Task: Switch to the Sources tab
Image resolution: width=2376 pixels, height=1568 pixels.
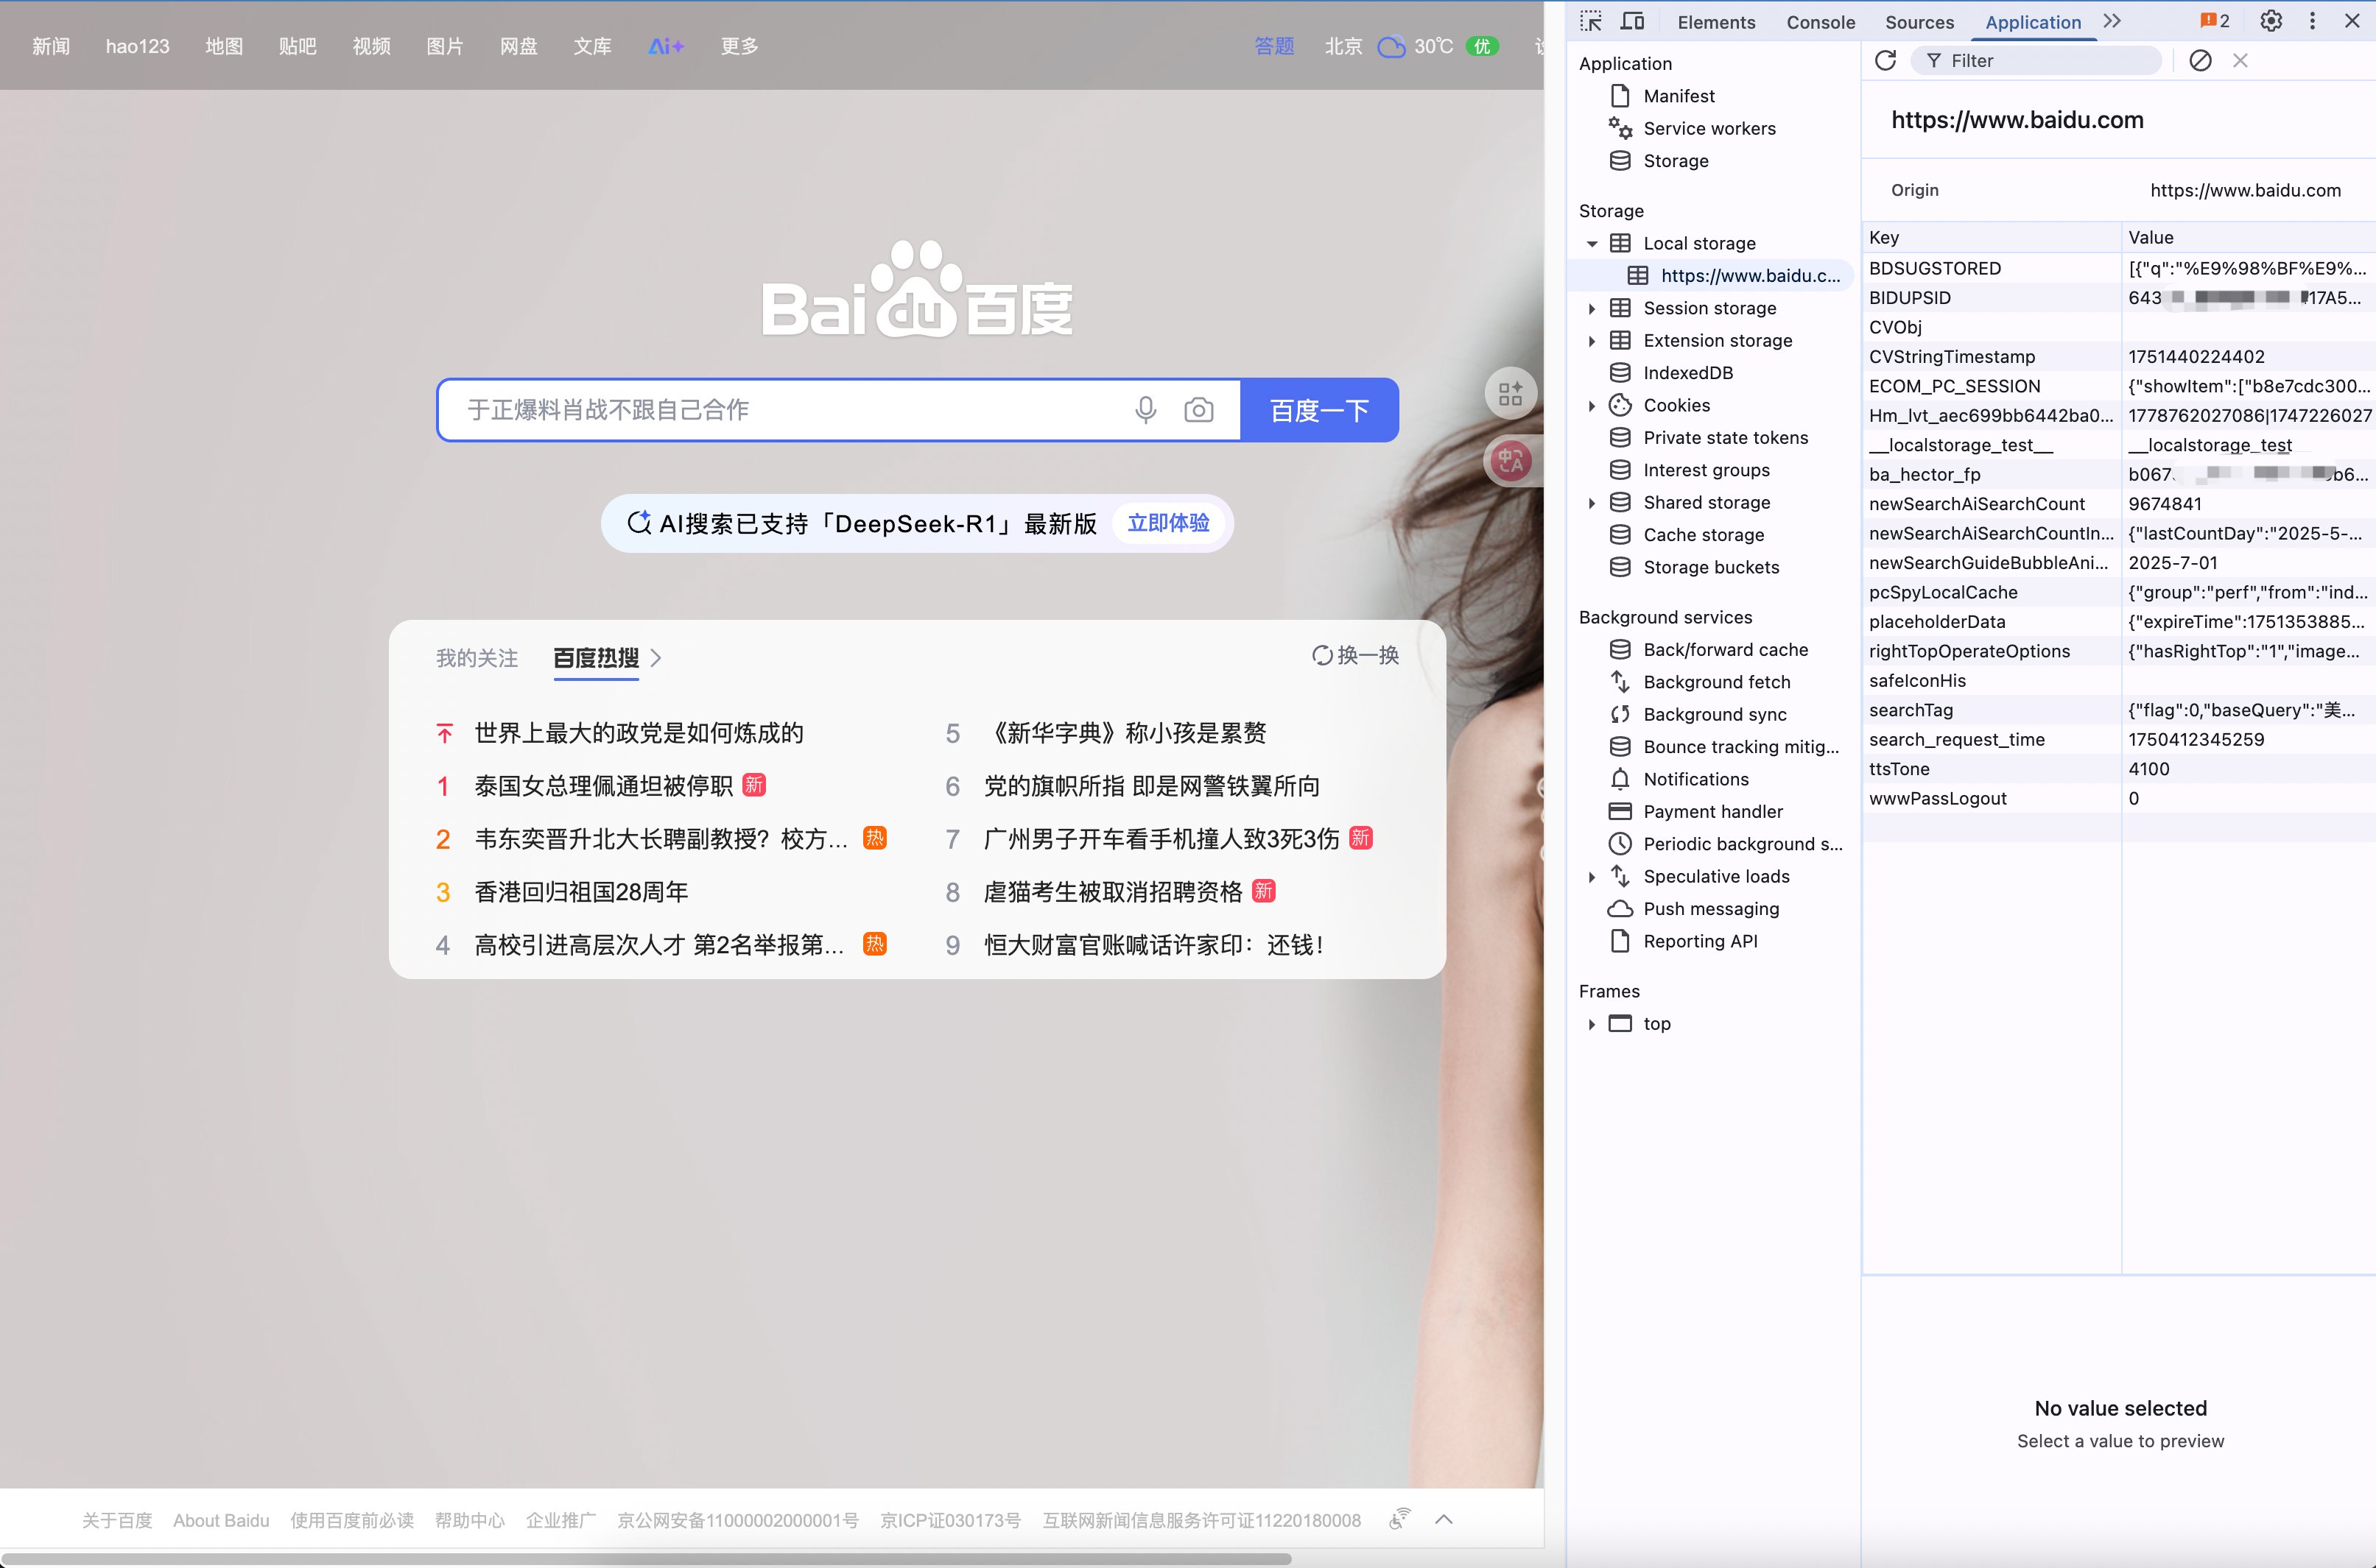Action: (1919, 22)
